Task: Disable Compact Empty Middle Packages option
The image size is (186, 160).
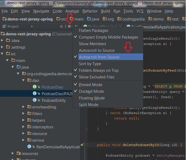Action: tap(108, 37)
